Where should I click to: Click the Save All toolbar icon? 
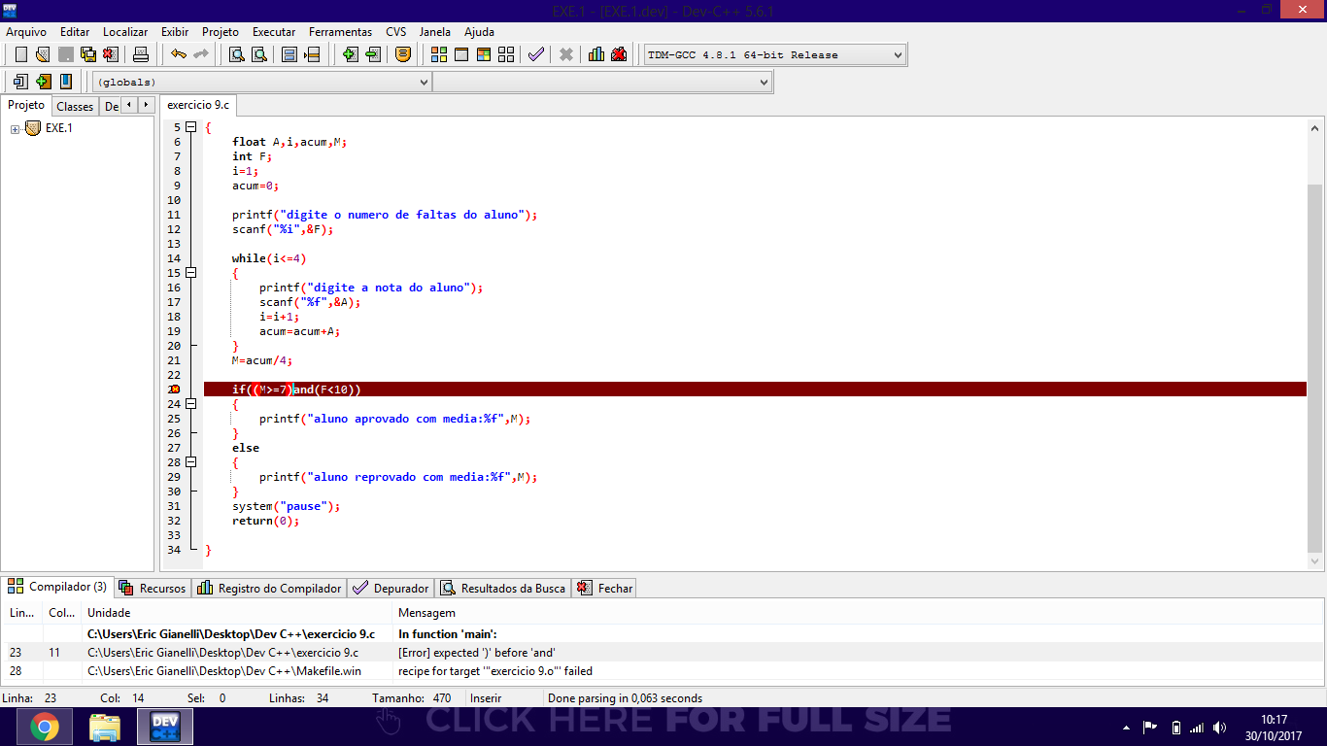tap(87, 54)
